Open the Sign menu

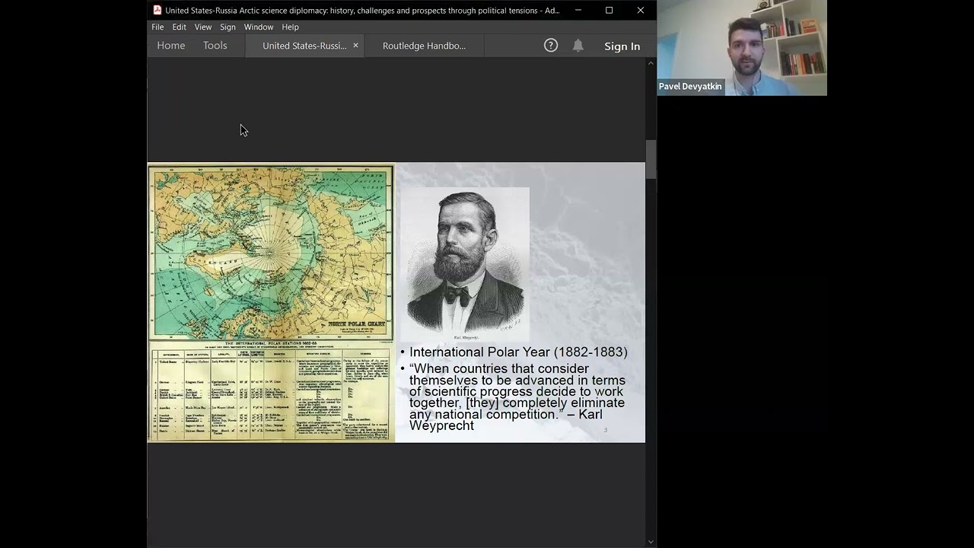pos(228,27)
